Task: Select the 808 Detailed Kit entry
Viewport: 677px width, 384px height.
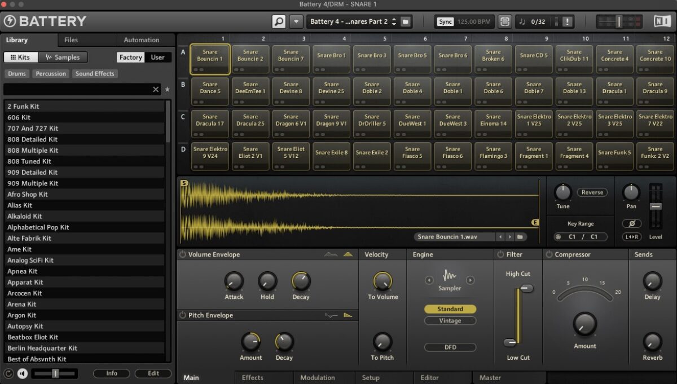Action: (x=86, y=139)
